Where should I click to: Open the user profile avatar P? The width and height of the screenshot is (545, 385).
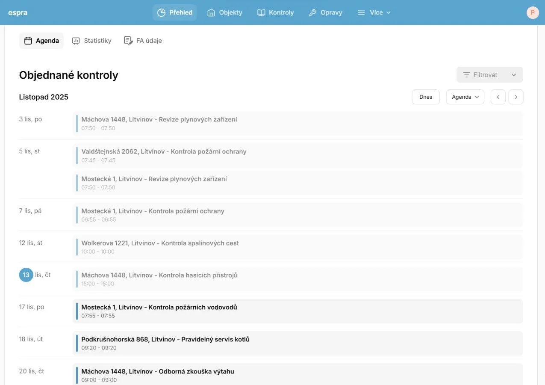533,12
